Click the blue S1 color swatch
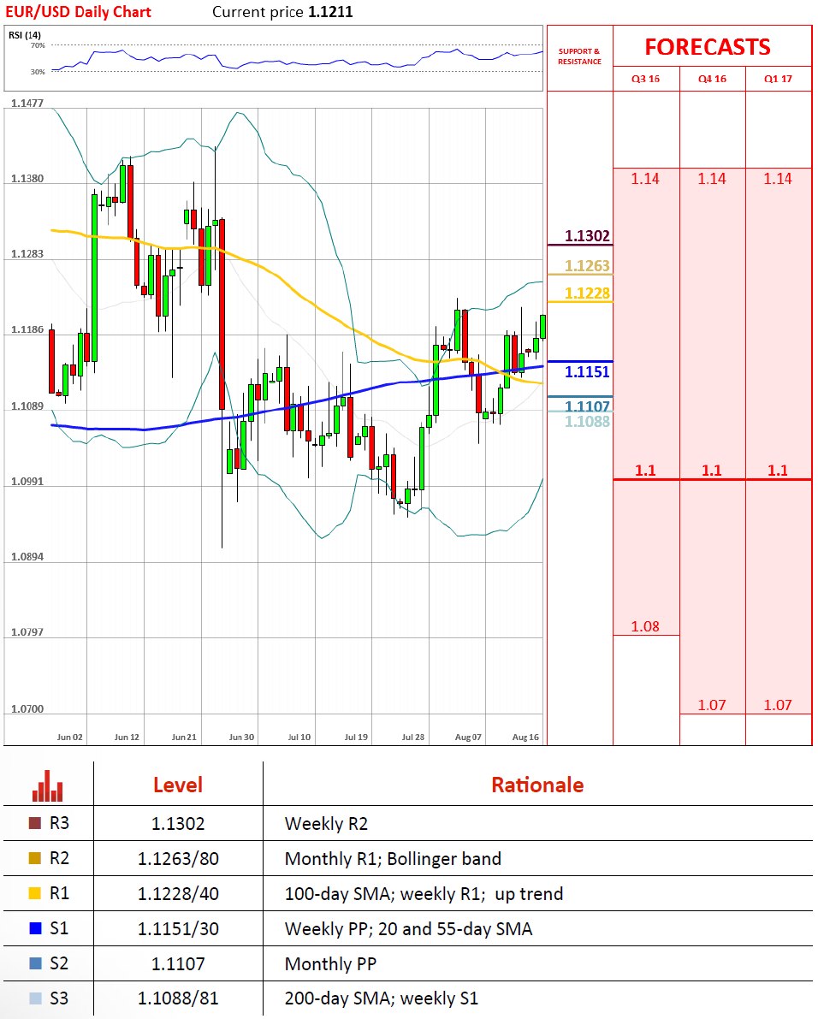 pyautogui.click(x=35, y=928)
